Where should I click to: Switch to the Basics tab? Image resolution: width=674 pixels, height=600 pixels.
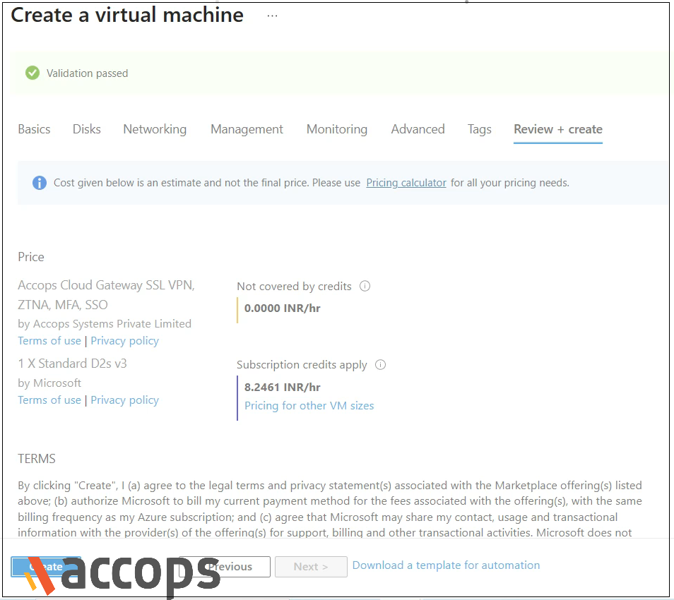click(x=34, y=129)
